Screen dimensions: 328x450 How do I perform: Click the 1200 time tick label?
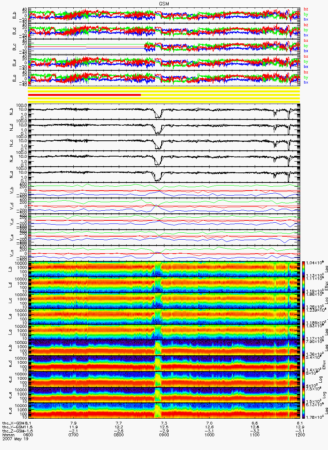pyautogui.click(x=300, y=435)
